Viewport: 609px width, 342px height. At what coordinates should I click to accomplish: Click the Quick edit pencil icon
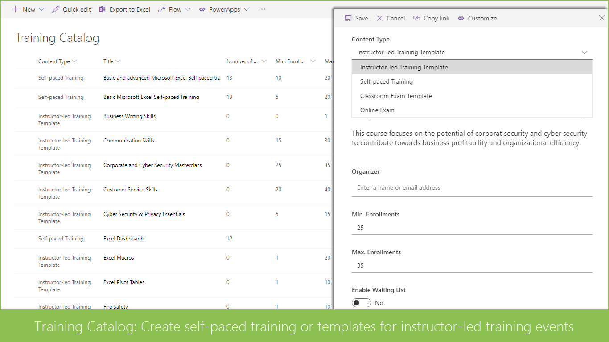tap(56, 9)
